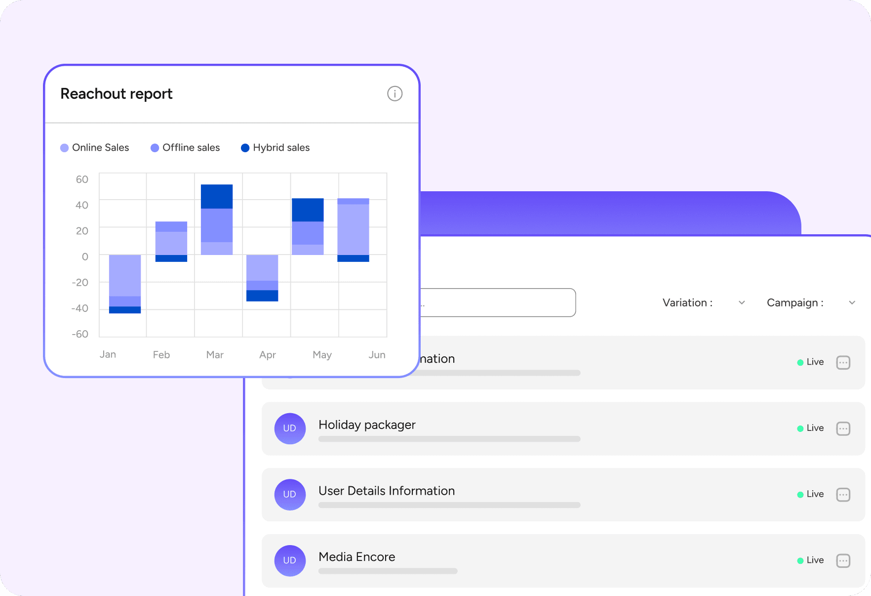Click the progress bar under User Details Information
The width and height of the screenshot is (871, 596).
point(449,505)
